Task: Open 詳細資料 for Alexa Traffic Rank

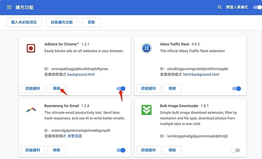Action: (x=148, y=88)
